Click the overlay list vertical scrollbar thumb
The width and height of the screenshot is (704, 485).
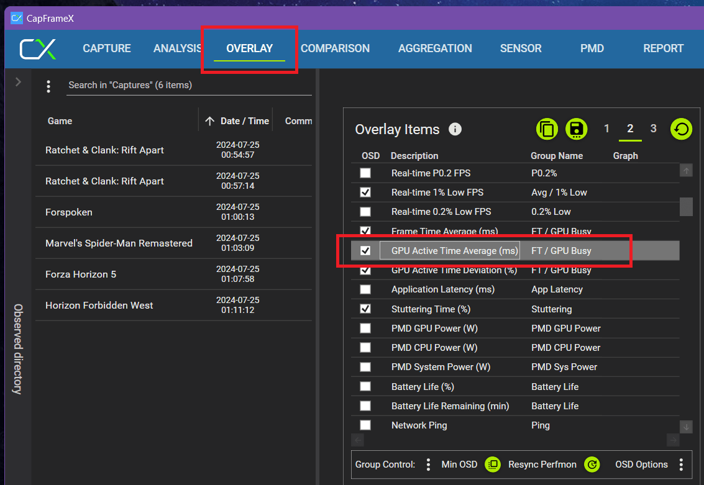coord(686,207)
